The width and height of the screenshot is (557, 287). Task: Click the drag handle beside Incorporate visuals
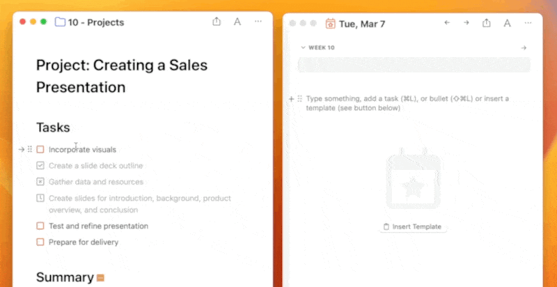(30, 149)
